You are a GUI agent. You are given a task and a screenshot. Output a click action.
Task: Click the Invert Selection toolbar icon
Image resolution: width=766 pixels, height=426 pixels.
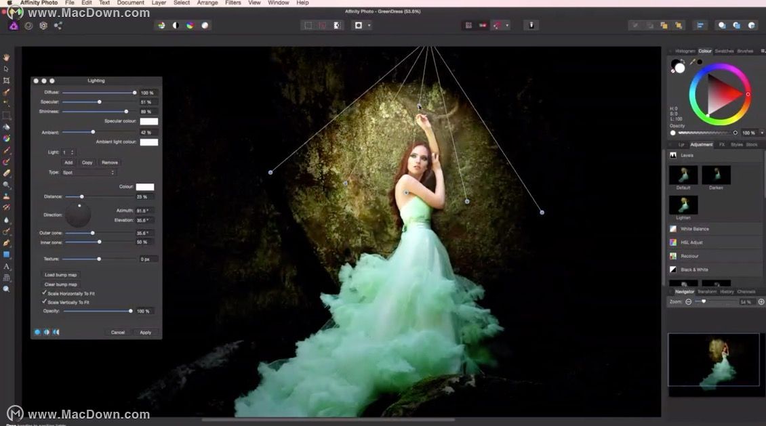point(337,25)
